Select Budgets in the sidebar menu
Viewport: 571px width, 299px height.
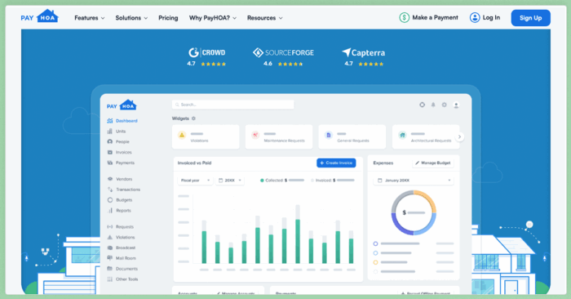pos(120,200)
